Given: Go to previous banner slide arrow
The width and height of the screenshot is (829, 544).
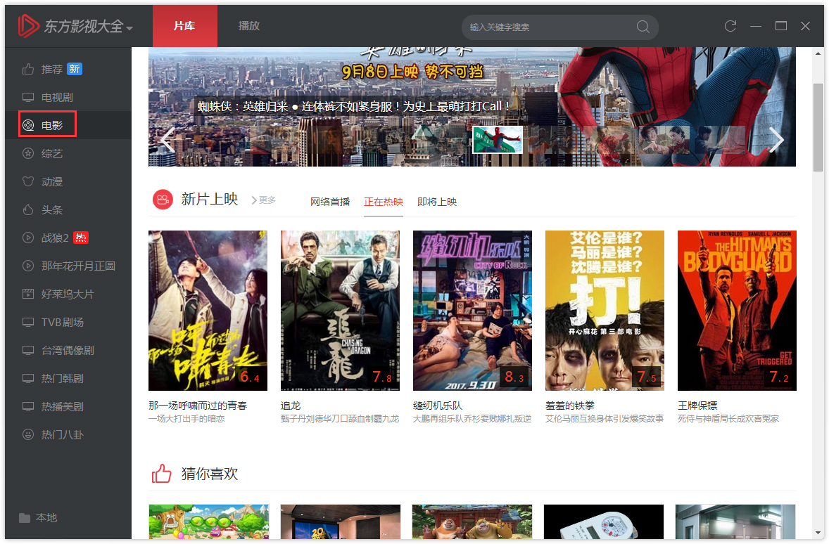Looking at the screenshot, I should pyautogui.click(x=167, y=140).
